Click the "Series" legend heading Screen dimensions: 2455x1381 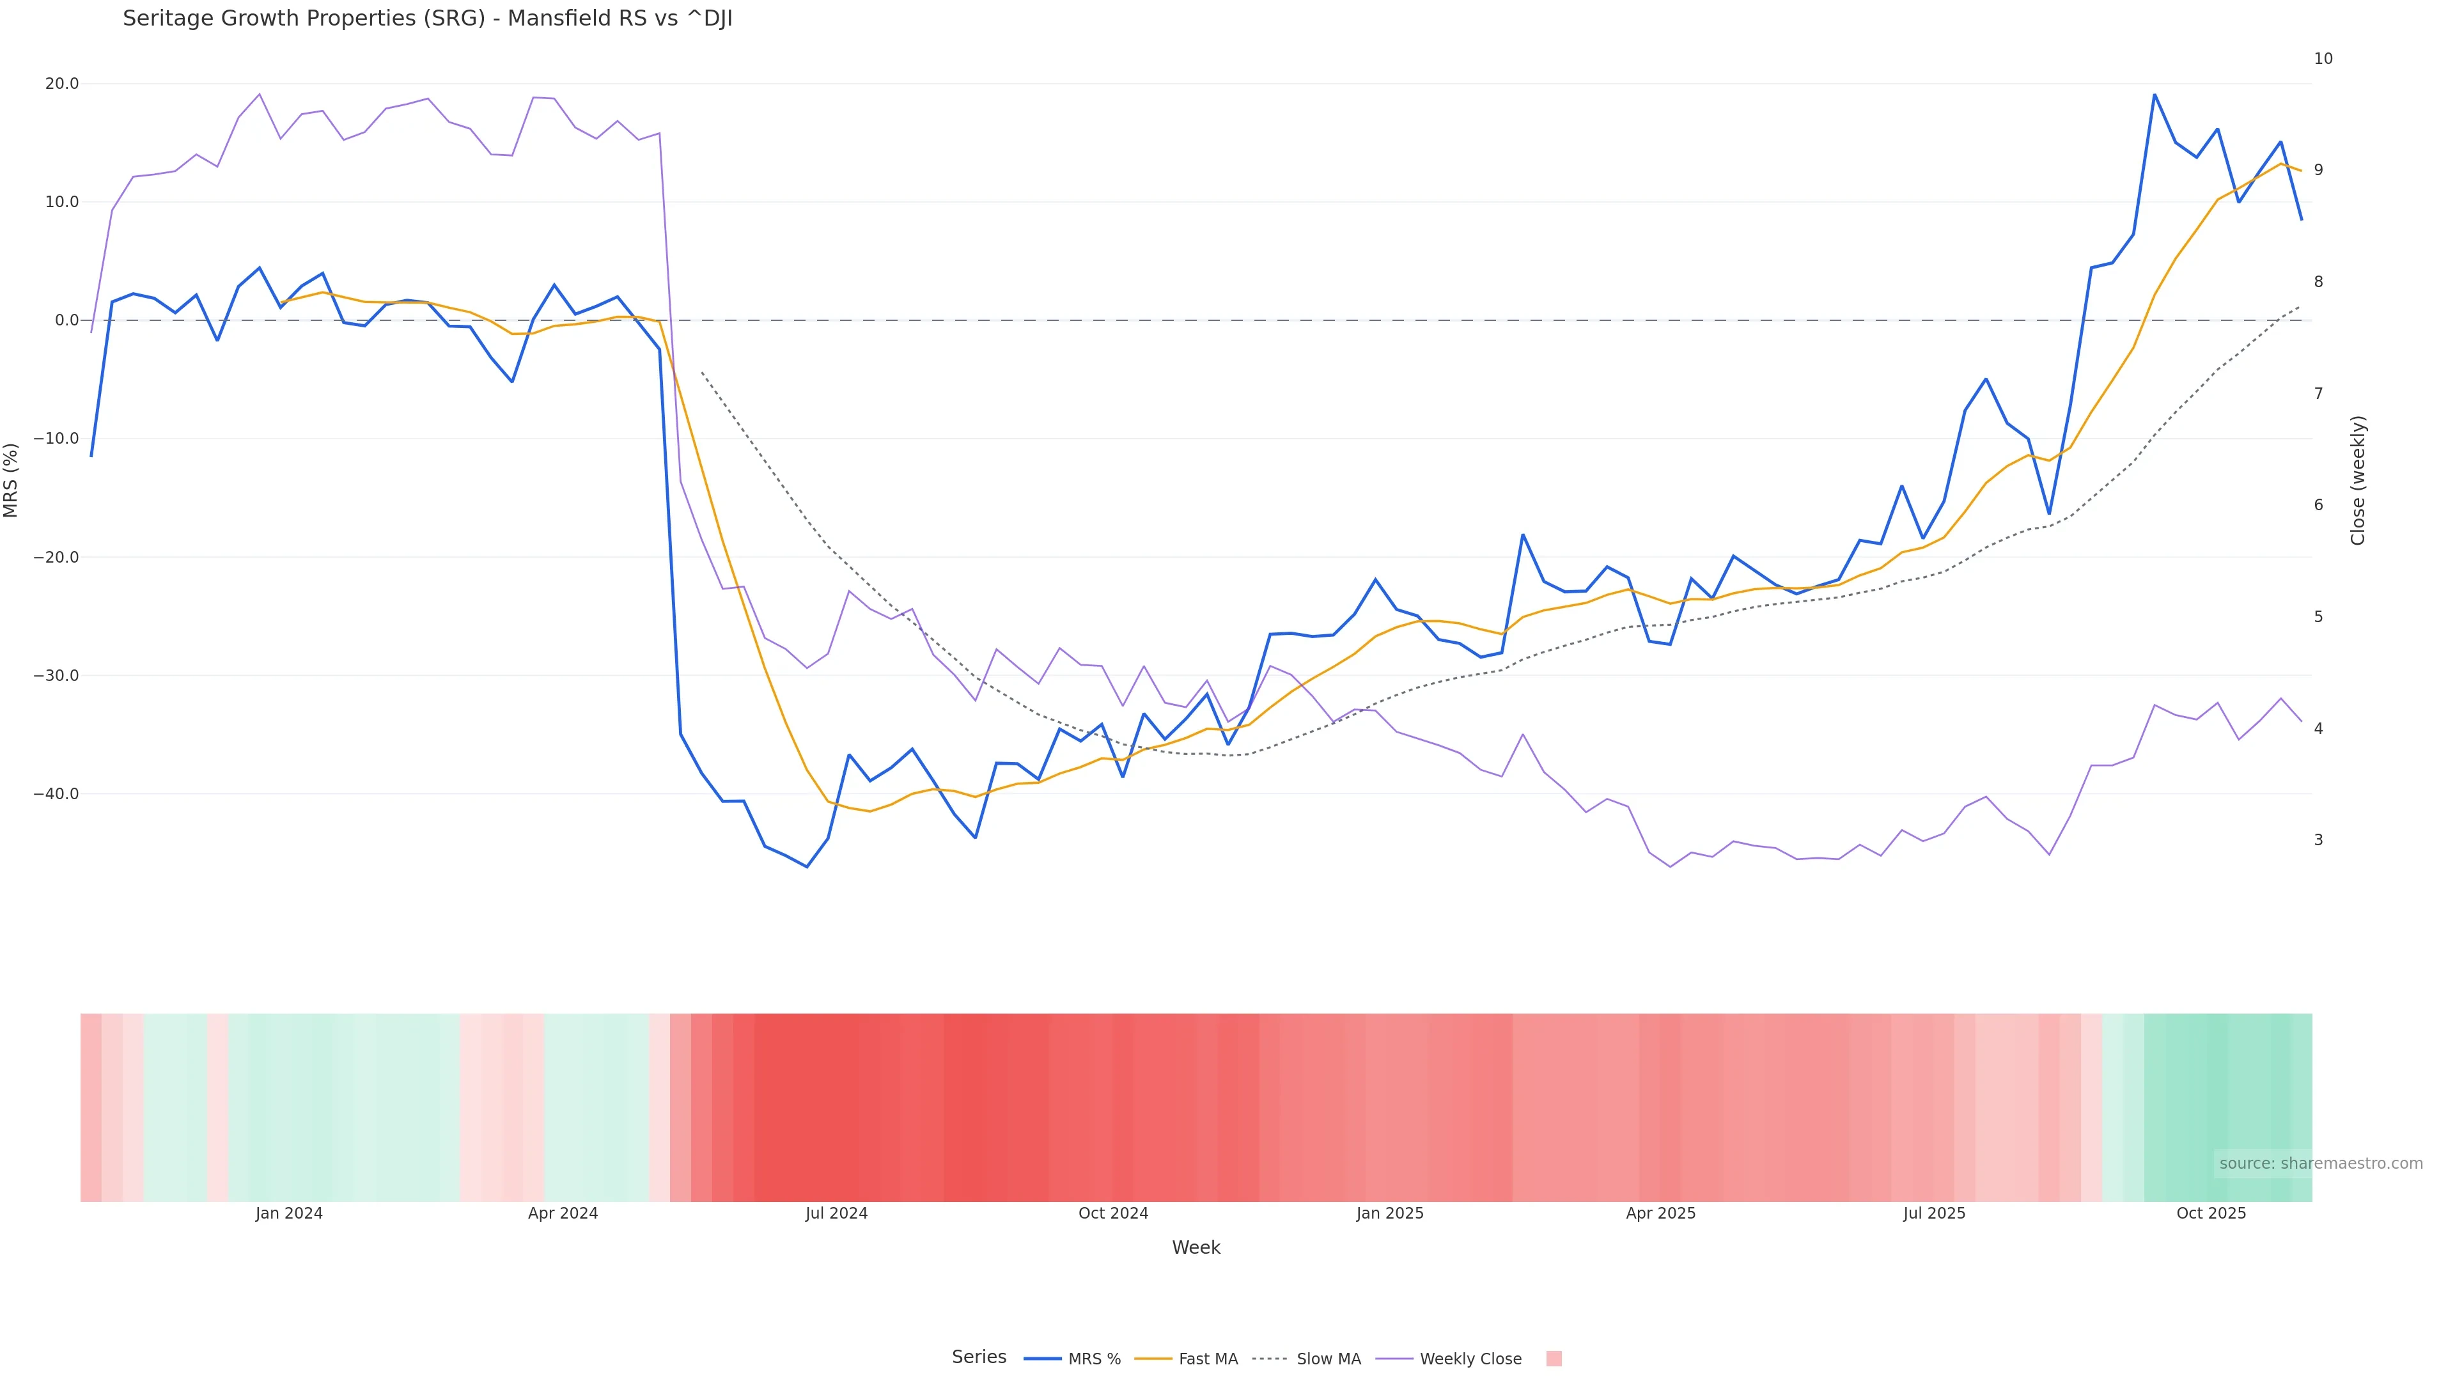click(x=979, y=1357)
